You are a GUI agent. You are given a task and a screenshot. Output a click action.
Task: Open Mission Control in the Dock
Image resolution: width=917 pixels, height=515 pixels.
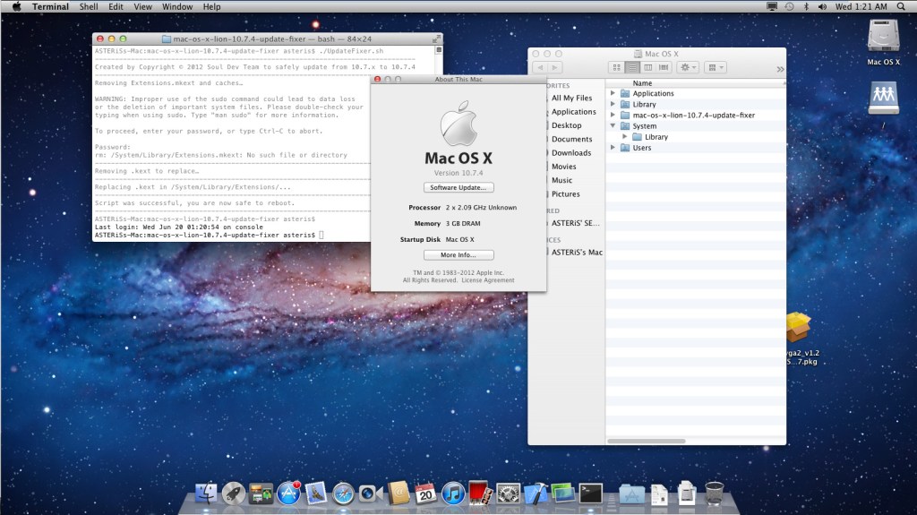pos(261,494)
